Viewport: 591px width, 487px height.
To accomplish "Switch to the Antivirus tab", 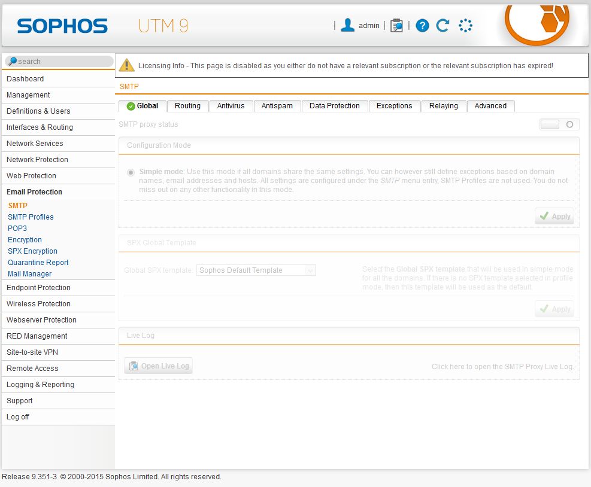I will [x=231, y=106].
